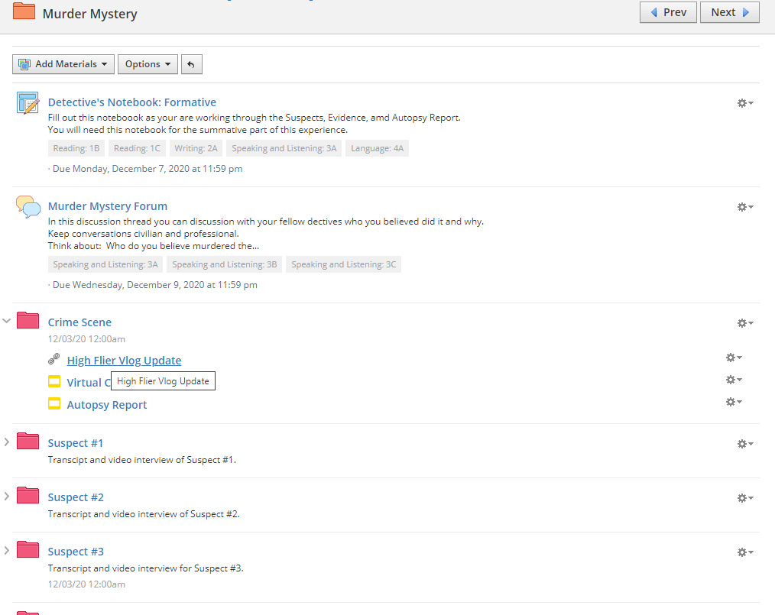Image resolution: width=775 pixels, height=615 pixels.
Task: Click the back arrow button beside Options
Action: click(192, 64)
